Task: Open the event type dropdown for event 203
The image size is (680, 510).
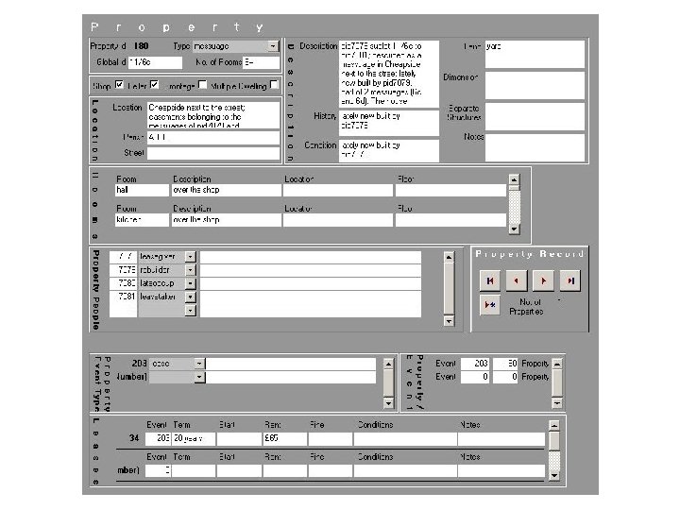Action: (x=199, y=364)
